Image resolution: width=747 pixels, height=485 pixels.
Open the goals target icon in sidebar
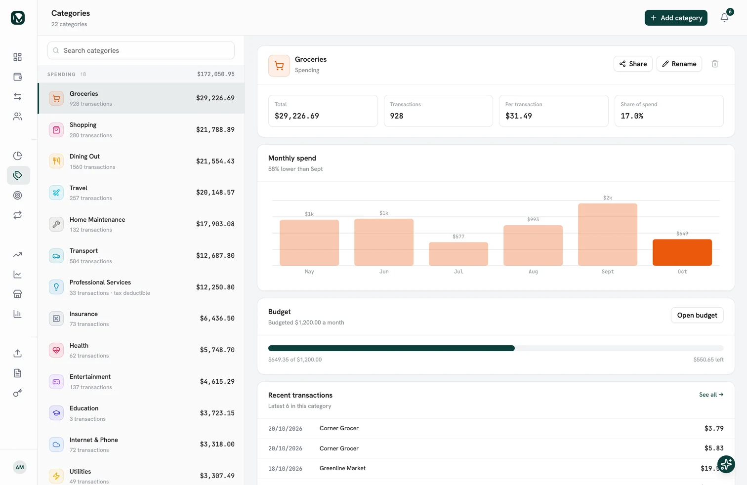click(18, 196)
